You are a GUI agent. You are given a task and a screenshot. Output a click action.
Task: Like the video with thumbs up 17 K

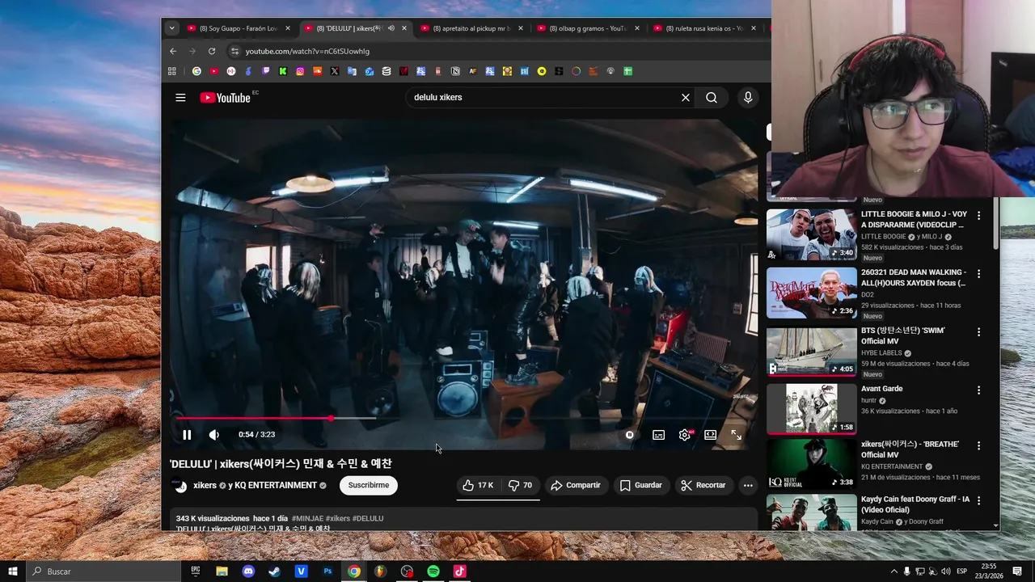point(477,485)
